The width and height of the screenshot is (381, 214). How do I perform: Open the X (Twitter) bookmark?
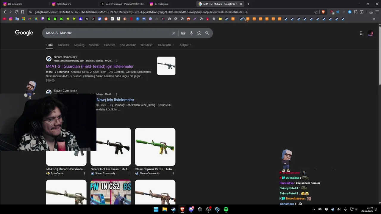93,19
